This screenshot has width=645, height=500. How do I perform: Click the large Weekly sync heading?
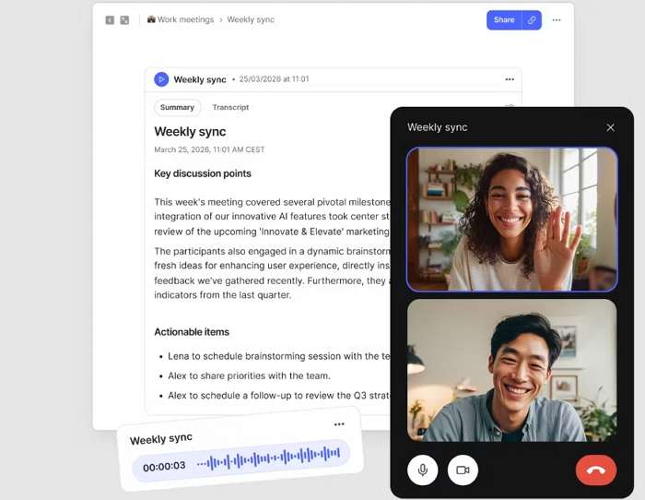190,132
